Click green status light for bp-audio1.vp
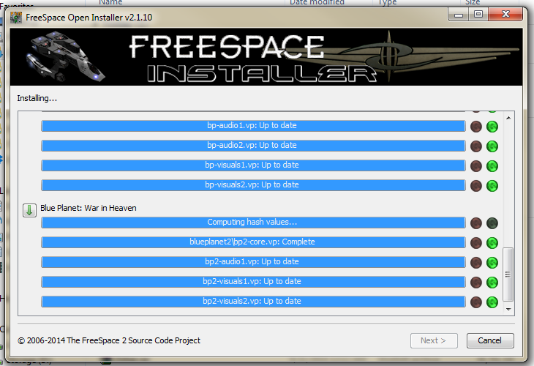Viewport: 534px width, 366px height. click(x=492, y=127)
